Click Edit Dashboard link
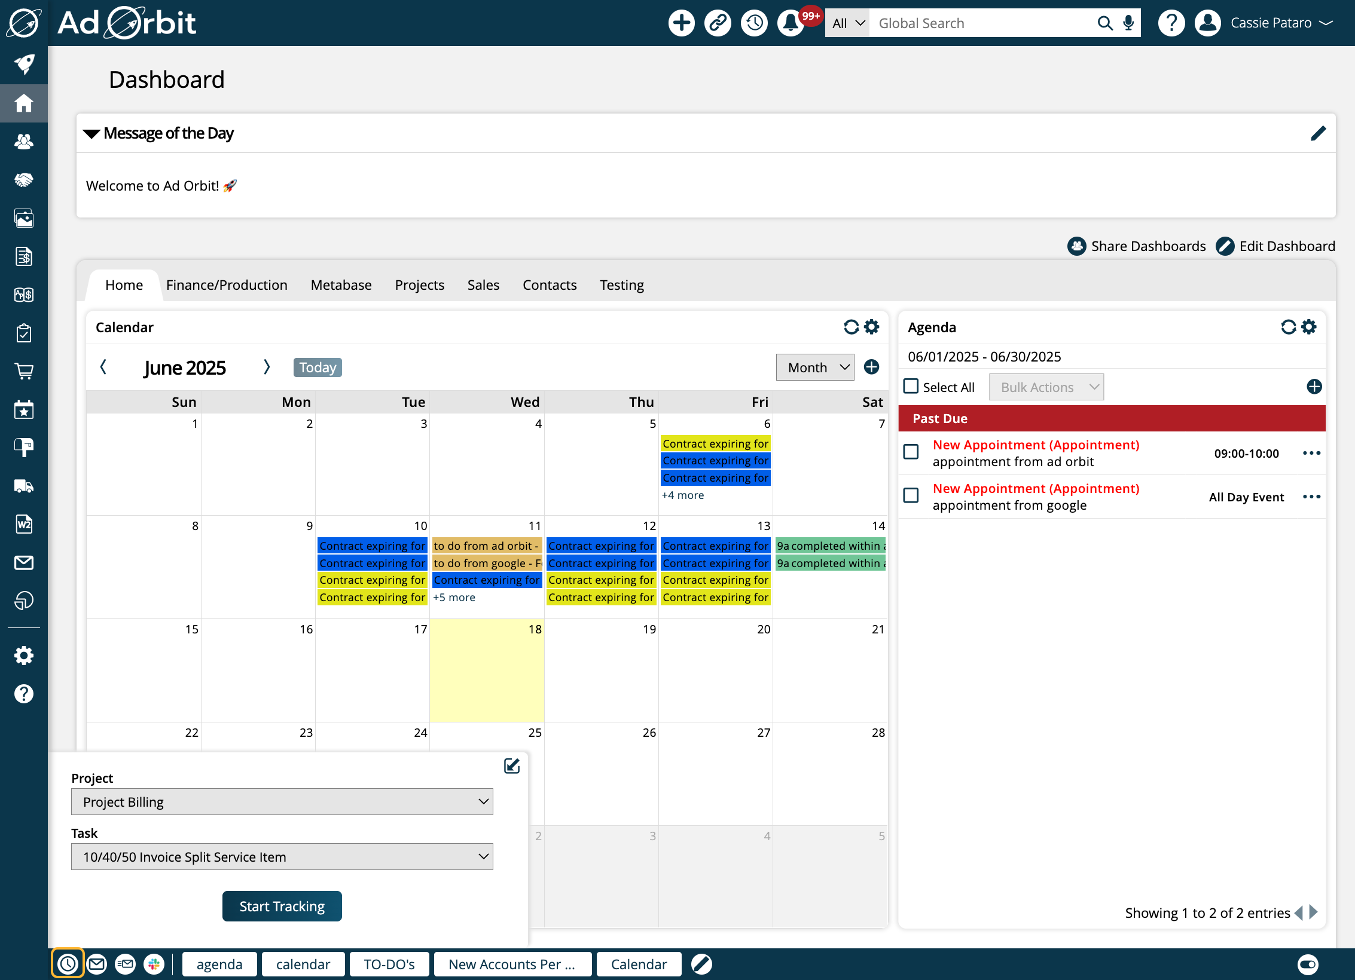 coord(1275,246)
